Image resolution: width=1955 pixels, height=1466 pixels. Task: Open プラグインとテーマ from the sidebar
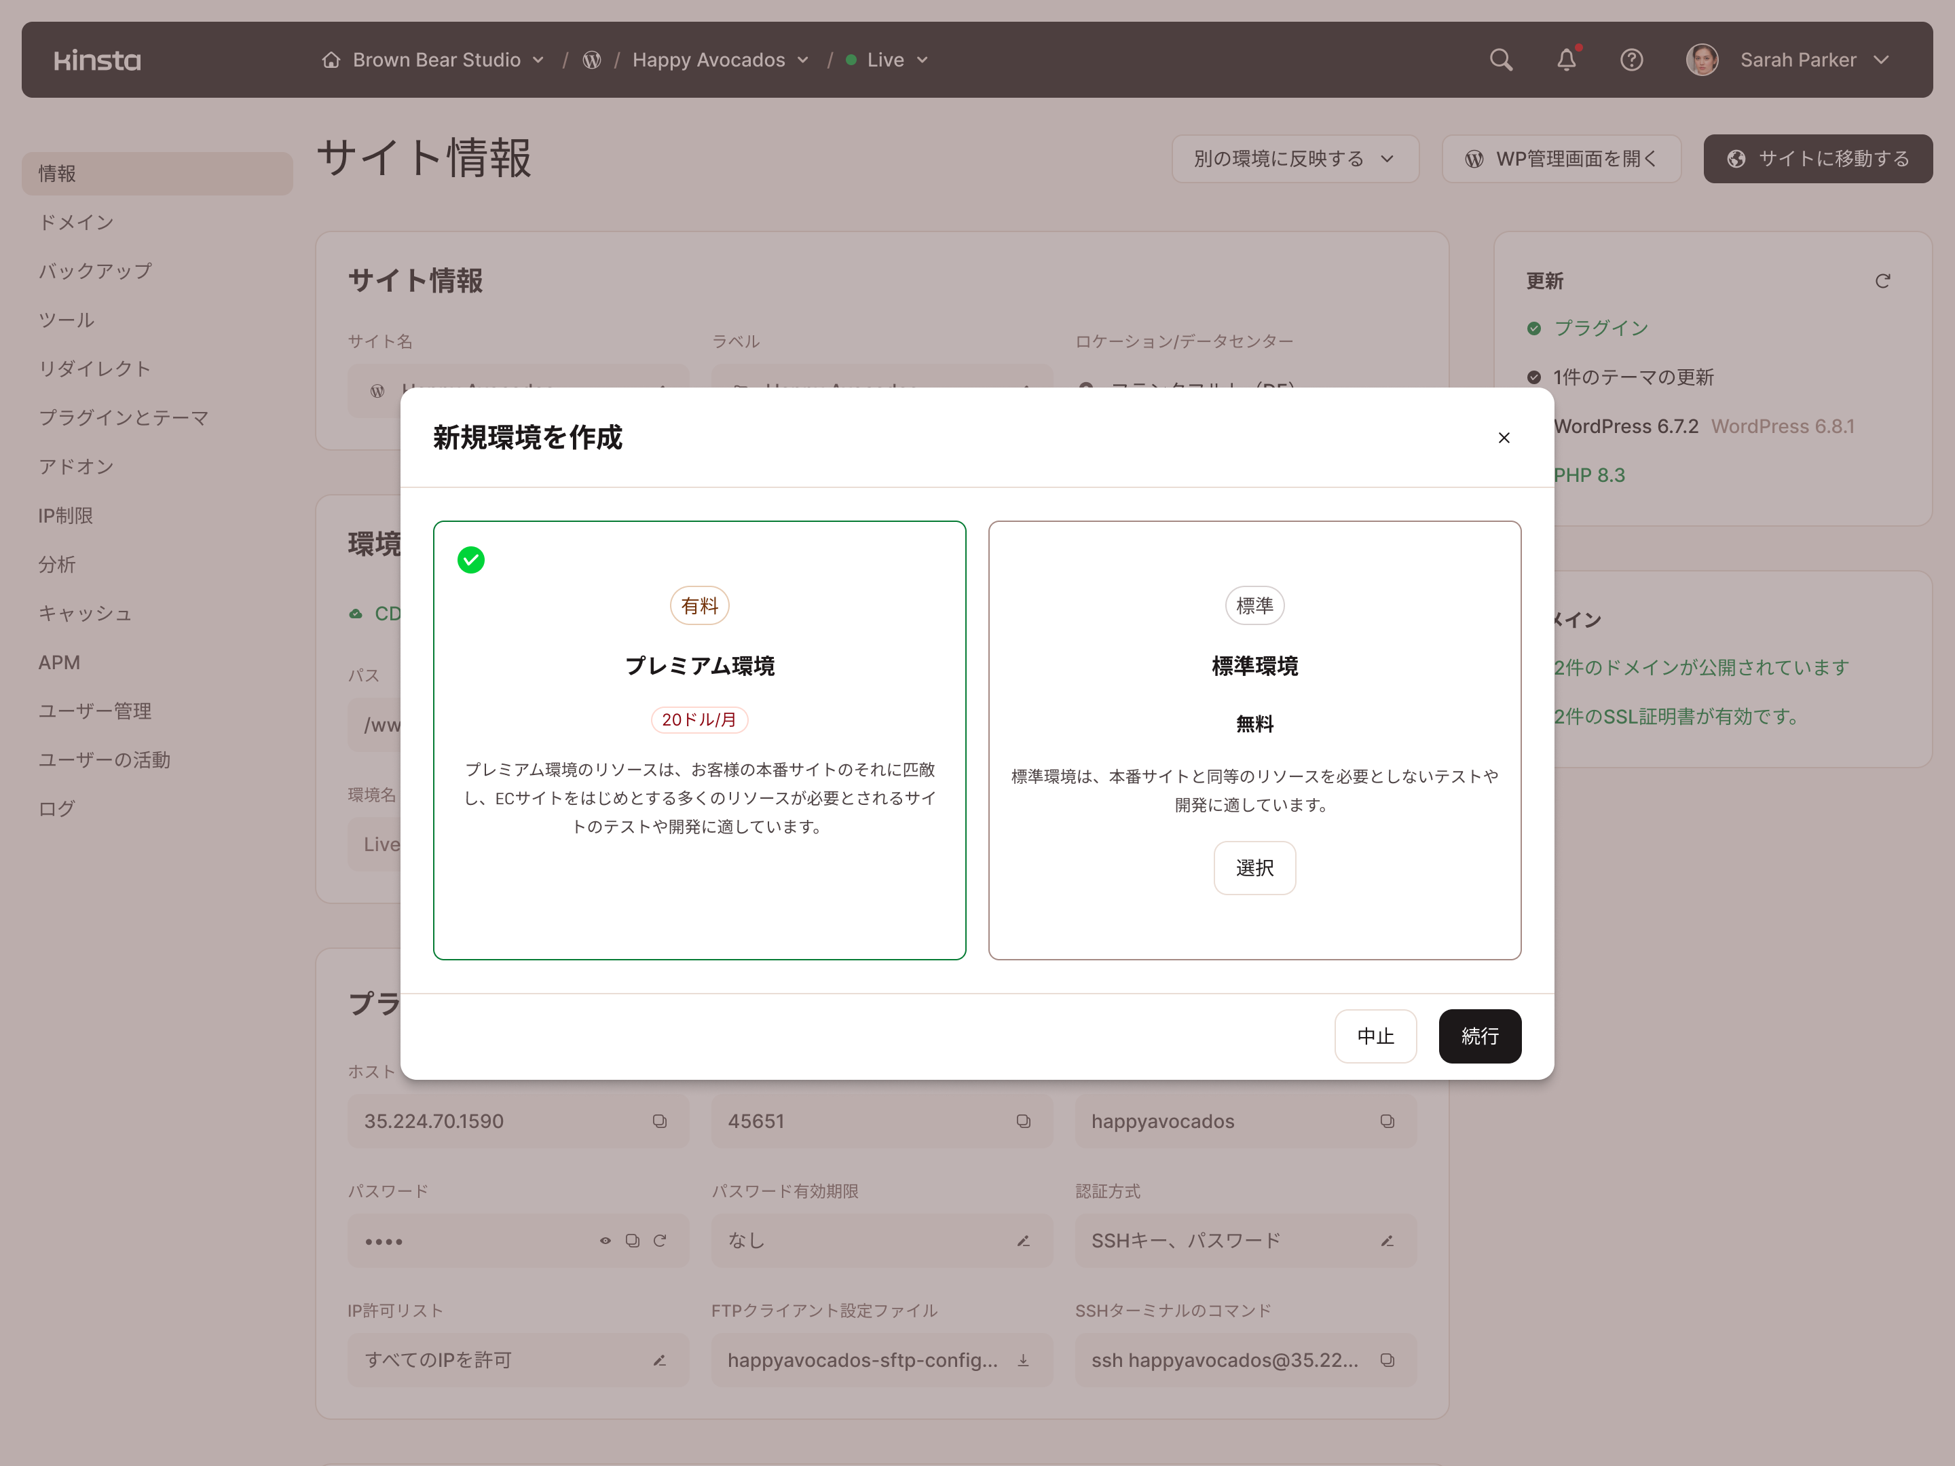[125, 417]
